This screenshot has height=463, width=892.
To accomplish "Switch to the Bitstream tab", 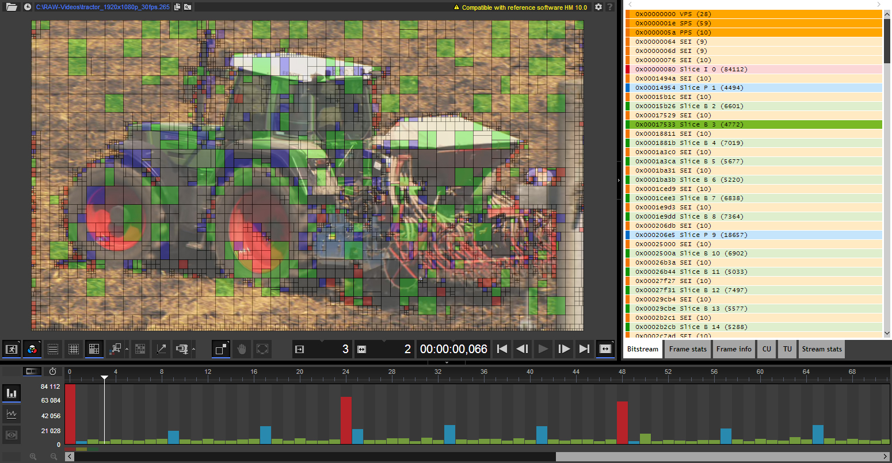I will coord(643,349).
